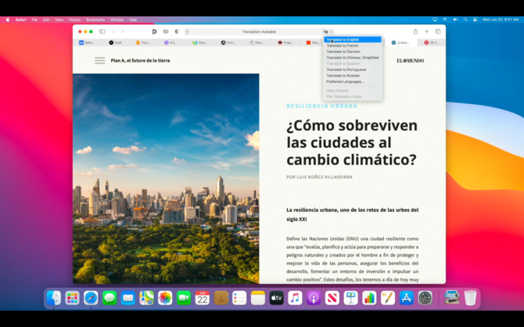Select Translate to French

click(353, 45)
